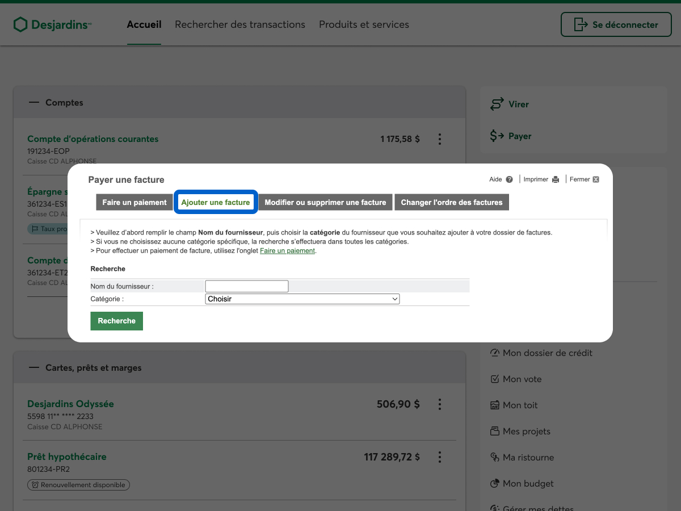Expand the Catégorie dropdown list
Screen dimensions: 681x511
pyautogui.click(x=302, y=299)
